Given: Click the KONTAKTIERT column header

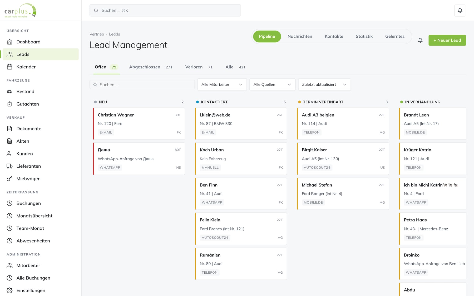Looking at the screenshot, I should point(214,102).
